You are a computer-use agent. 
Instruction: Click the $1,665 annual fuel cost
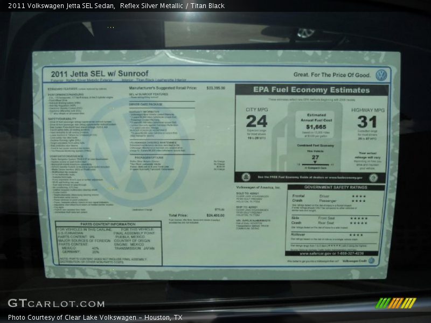316,127
